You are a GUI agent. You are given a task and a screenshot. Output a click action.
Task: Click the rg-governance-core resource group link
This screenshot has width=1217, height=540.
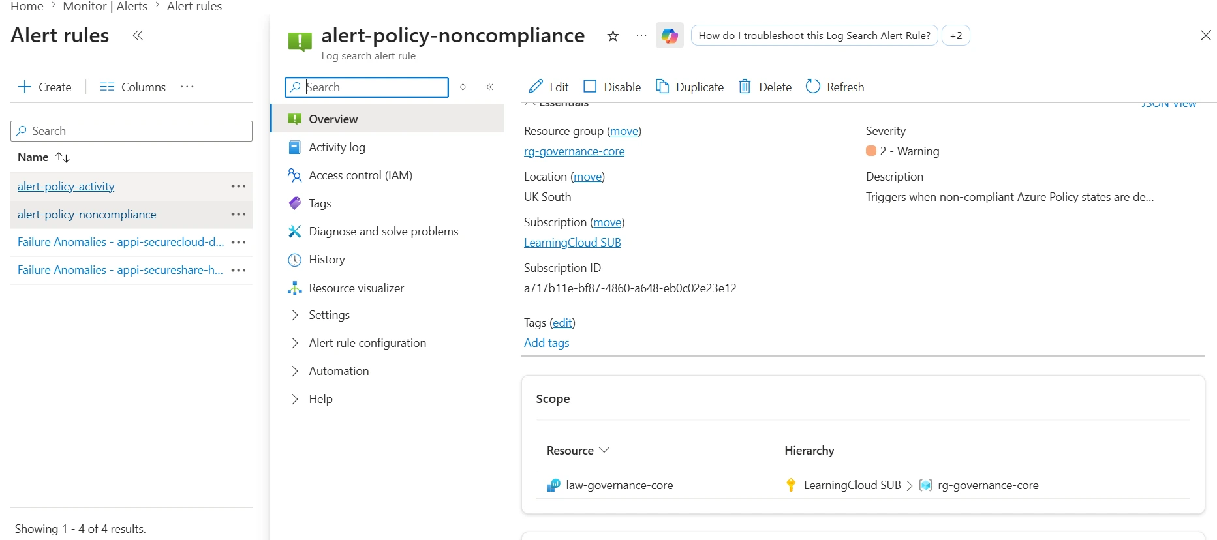point(574,151)
